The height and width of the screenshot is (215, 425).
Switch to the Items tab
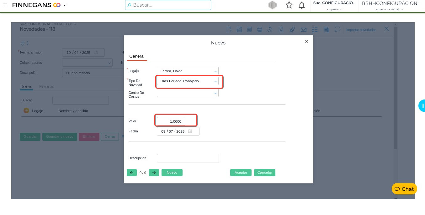click(26, 87)
